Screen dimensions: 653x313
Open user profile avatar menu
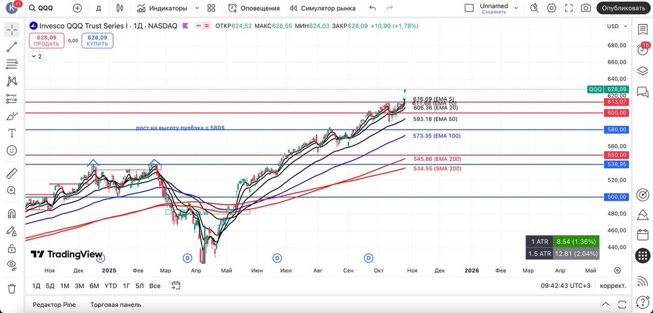(x=11, y=8)
